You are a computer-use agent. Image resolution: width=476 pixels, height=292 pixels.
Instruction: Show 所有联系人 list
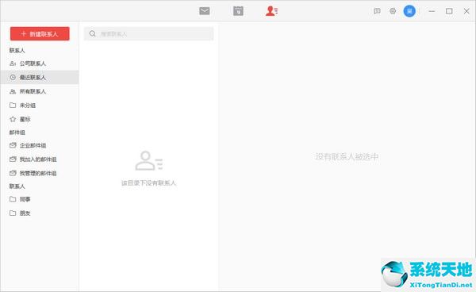click(x=40, y=91)
